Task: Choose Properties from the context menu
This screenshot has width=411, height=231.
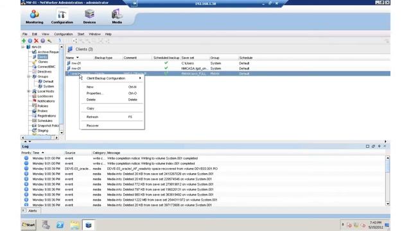Action: (x=112, y=93)
